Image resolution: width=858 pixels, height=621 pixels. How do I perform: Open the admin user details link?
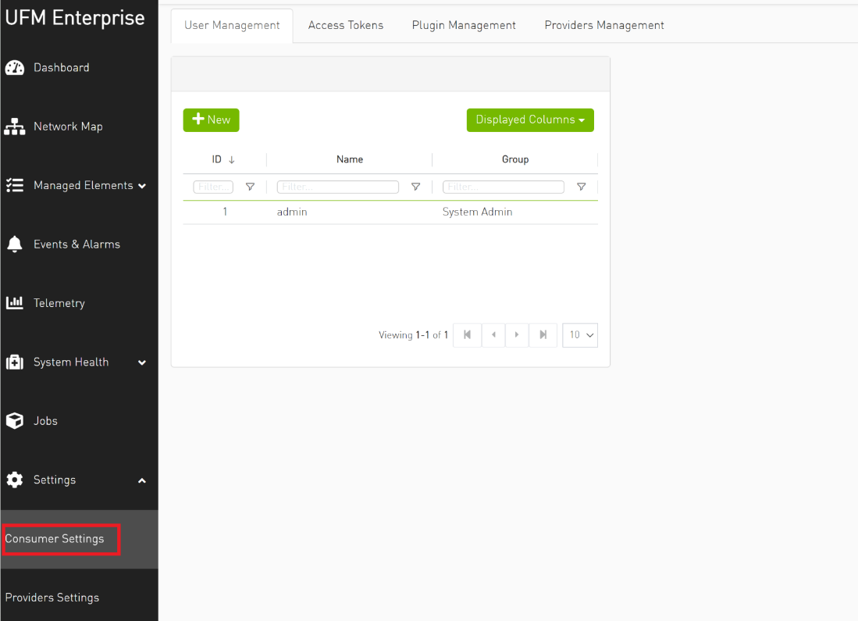[291, 212]
